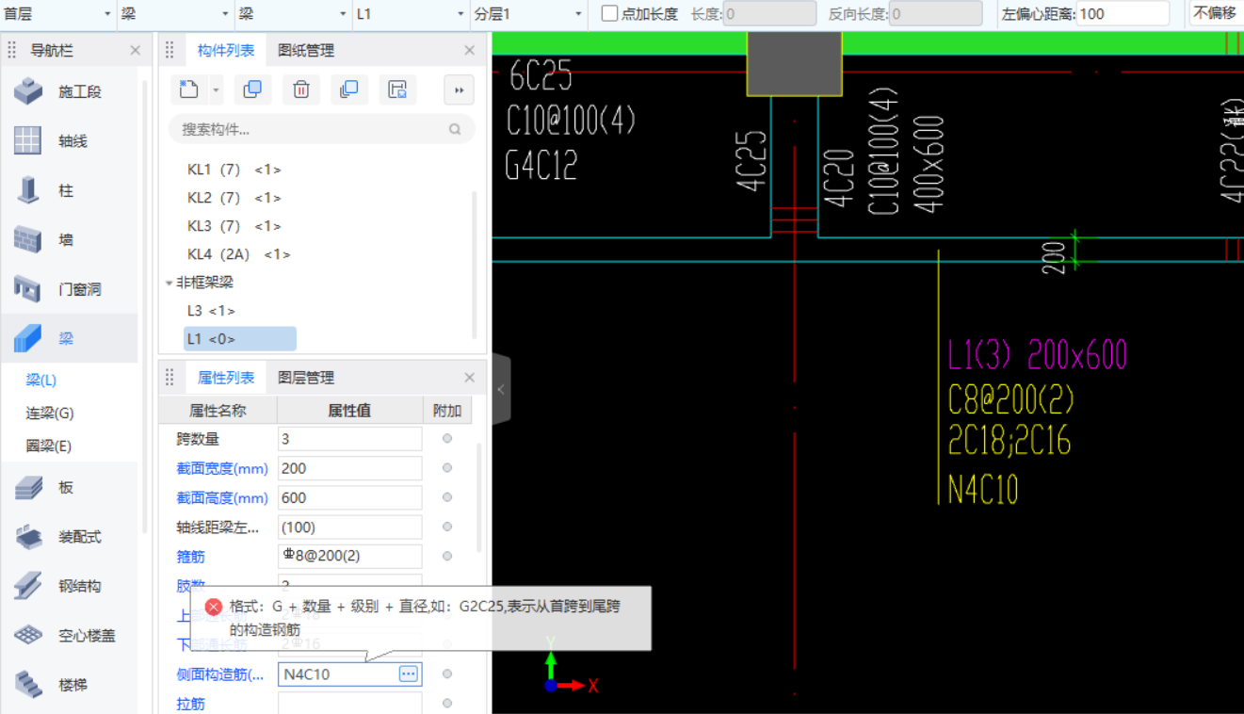
Task: Click the copy component icon
Action: pos(252,89)
